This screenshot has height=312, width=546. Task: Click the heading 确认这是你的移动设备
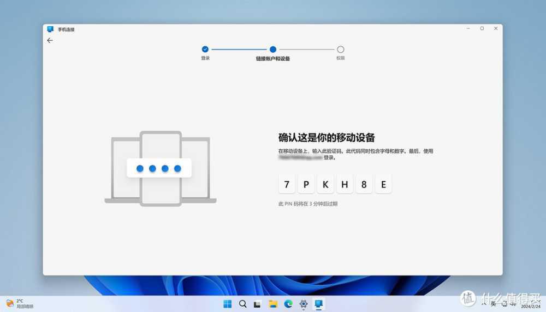pyautogui.click(x=327, y=138)
